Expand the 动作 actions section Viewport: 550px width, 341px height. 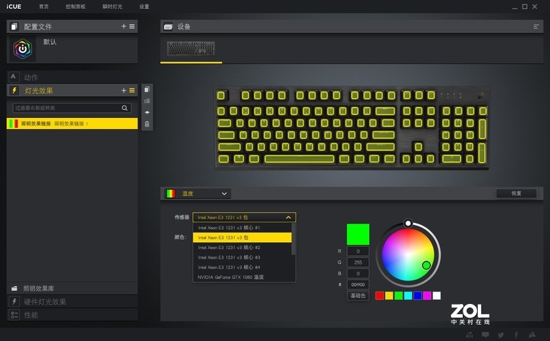[x=72, y=77]
